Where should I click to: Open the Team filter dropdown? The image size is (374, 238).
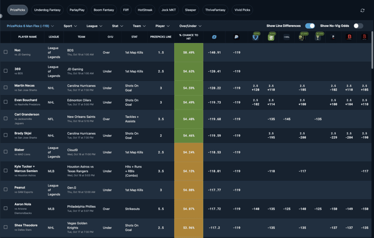click(x=139, y=26)
